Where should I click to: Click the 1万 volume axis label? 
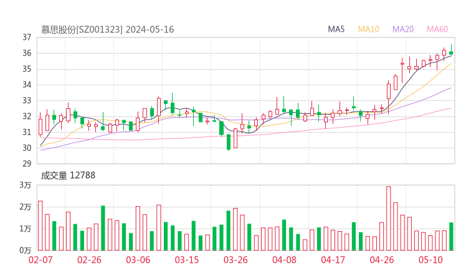pos(26,229)
